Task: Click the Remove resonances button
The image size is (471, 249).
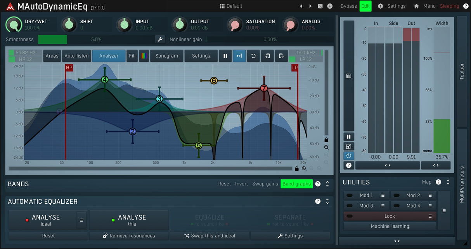Action: 129,236
